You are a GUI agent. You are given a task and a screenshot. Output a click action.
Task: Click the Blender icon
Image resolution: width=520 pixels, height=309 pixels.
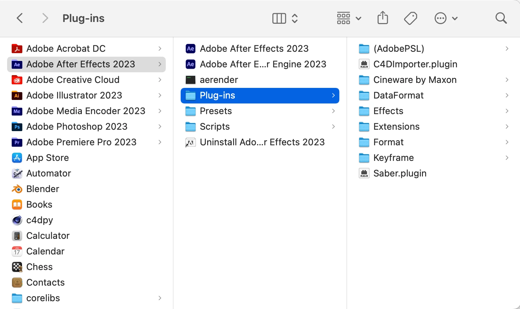(x=17, y=189)
